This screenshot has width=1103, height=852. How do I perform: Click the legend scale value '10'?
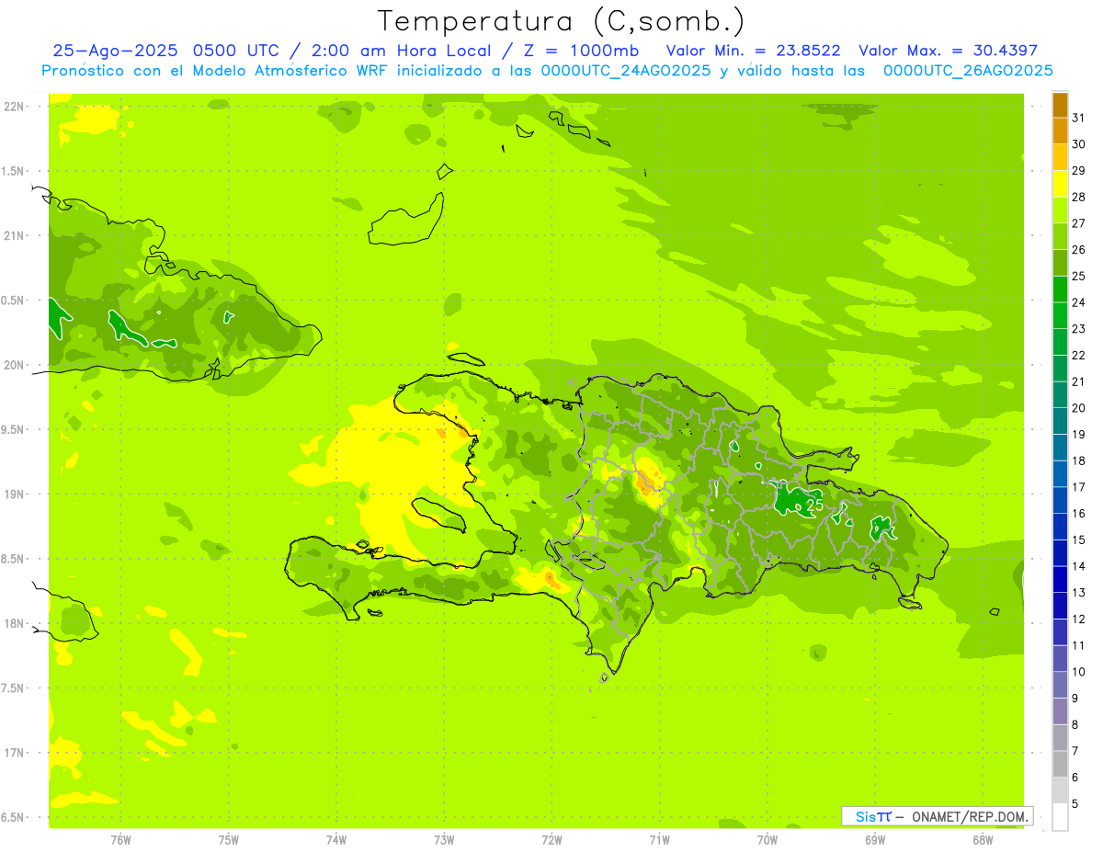pos(1078,672)
